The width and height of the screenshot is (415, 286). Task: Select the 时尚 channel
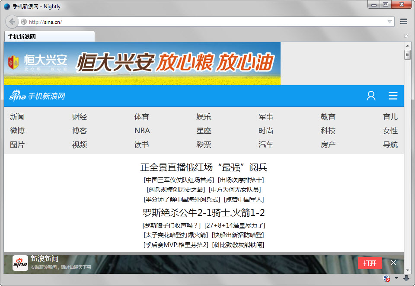pyautogui.click(x=266, y=131)
